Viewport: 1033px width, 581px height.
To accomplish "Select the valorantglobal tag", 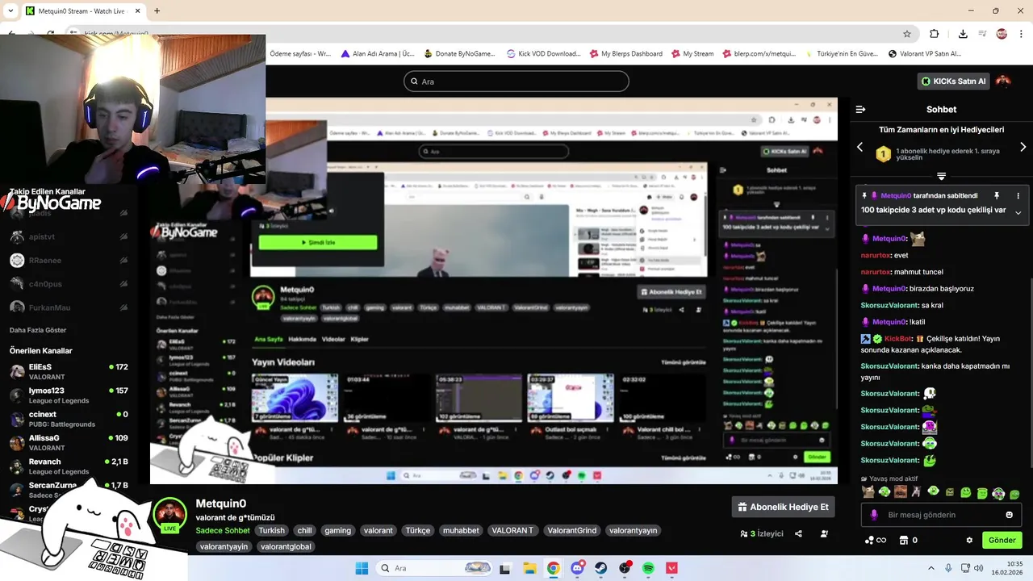I will 286,546.
